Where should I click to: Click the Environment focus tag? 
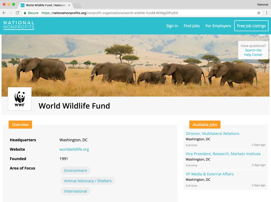point(76,171)
